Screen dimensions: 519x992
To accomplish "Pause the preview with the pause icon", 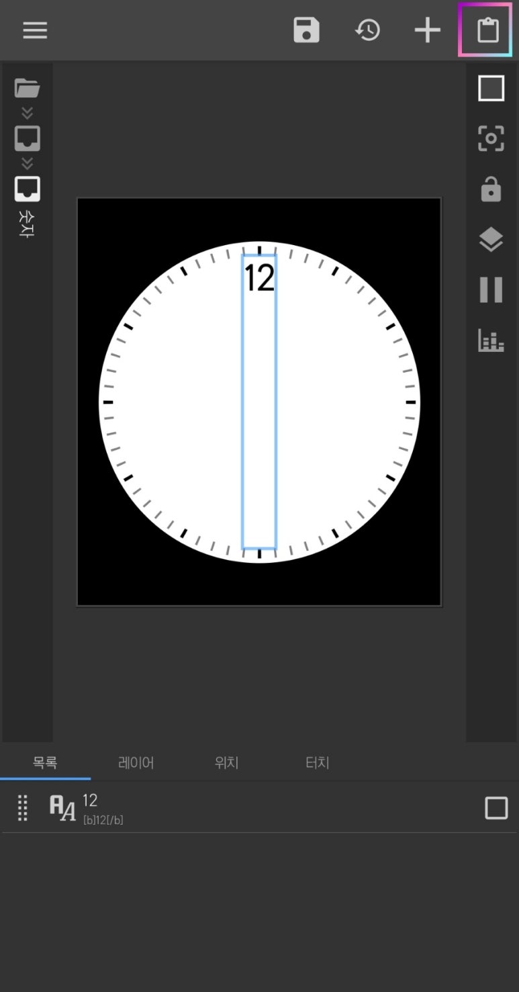I will 491,289.
